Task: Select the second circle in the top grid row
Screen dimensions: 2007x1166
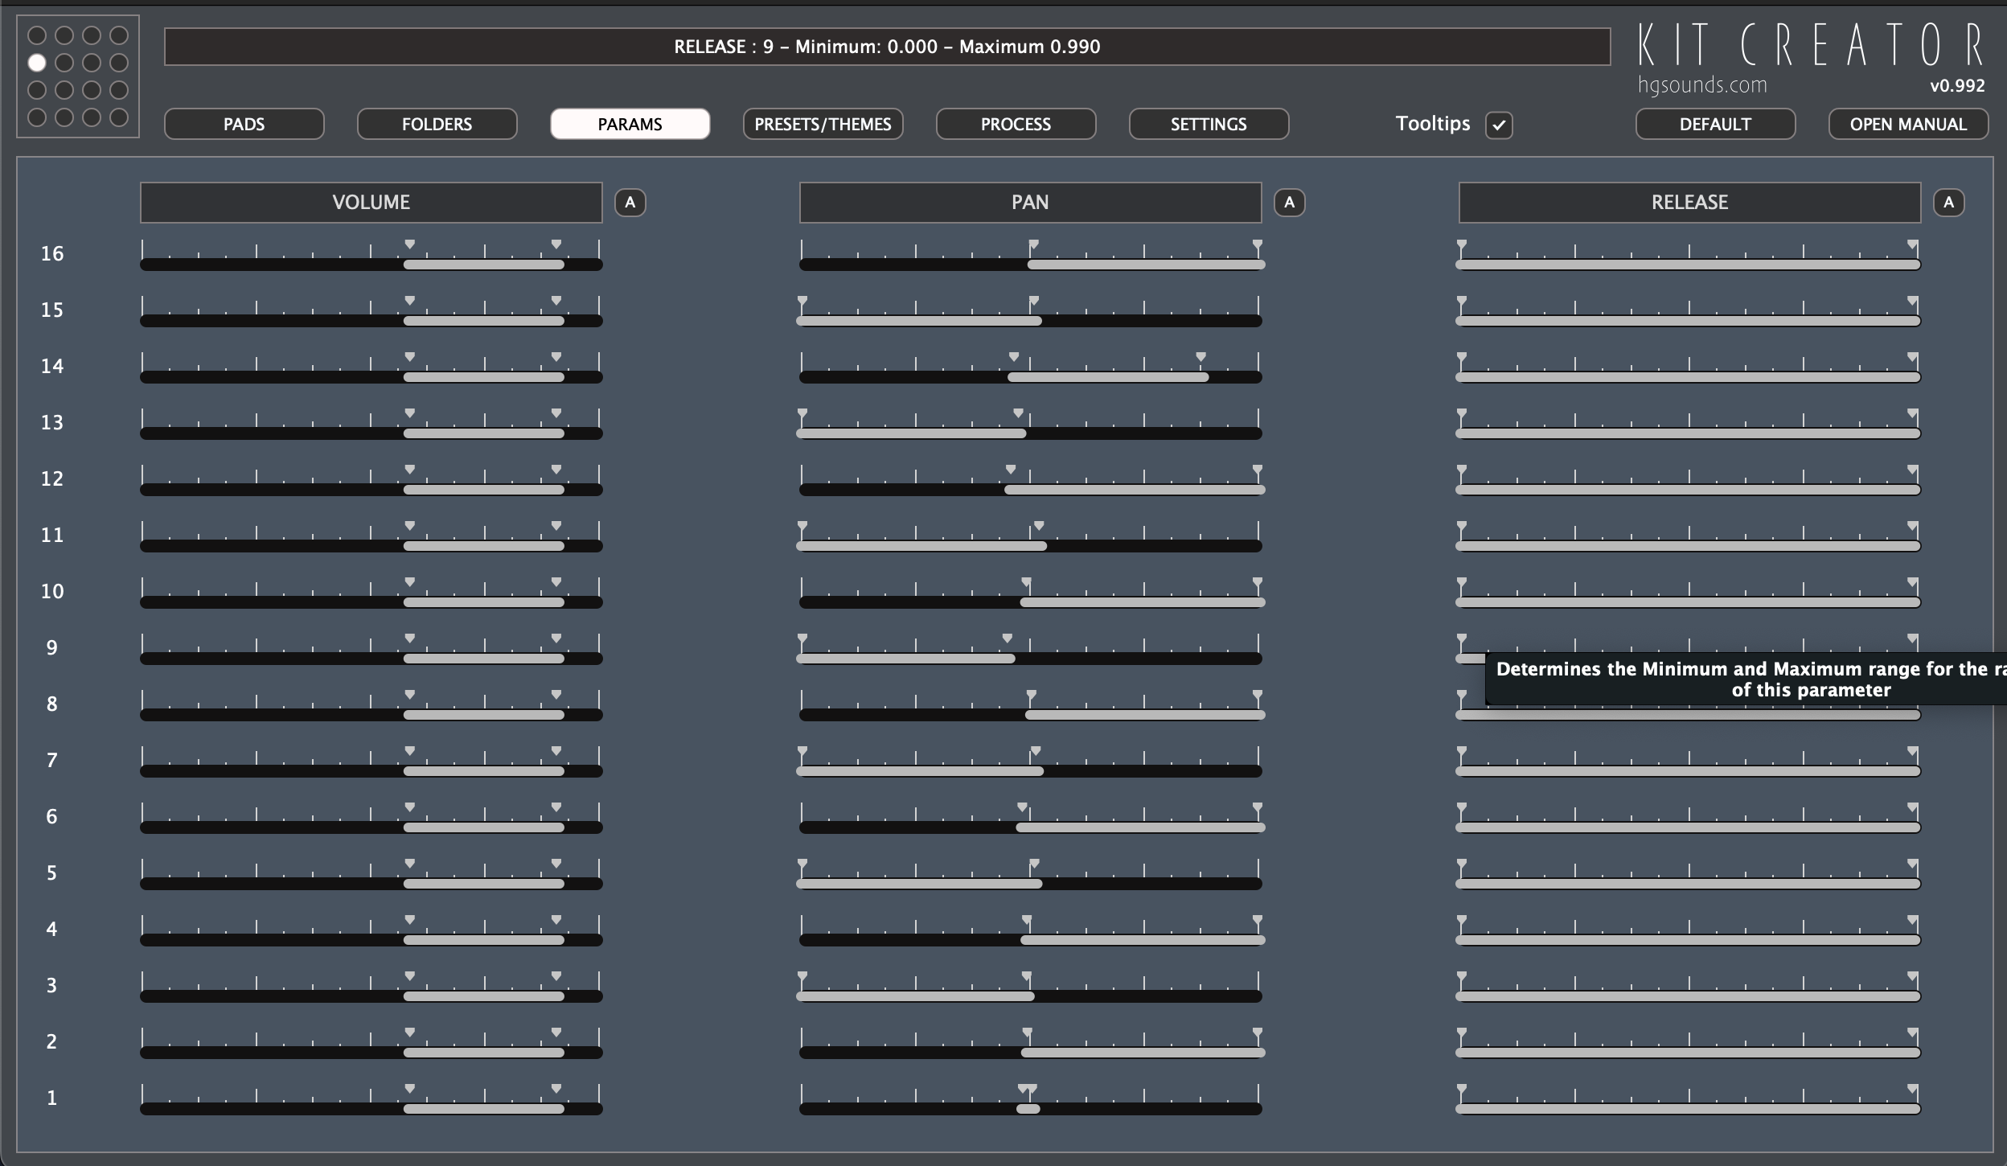Action: click(x=64, y=35)
